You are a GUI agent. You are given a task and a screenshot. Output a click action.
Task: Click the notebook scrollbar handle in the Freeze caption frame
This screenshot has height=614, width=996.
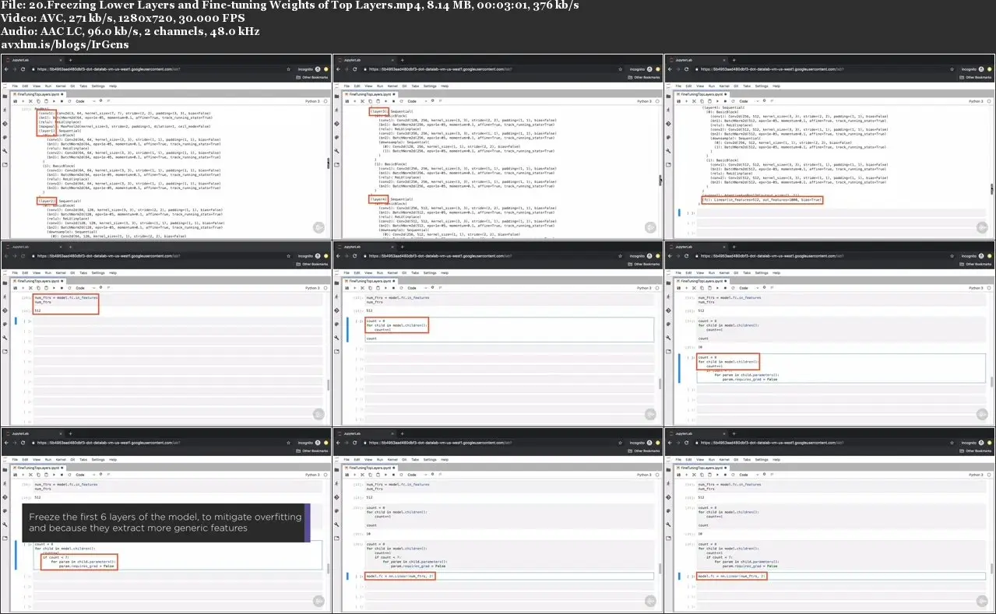pyautogui.click(x=328, y=569)
